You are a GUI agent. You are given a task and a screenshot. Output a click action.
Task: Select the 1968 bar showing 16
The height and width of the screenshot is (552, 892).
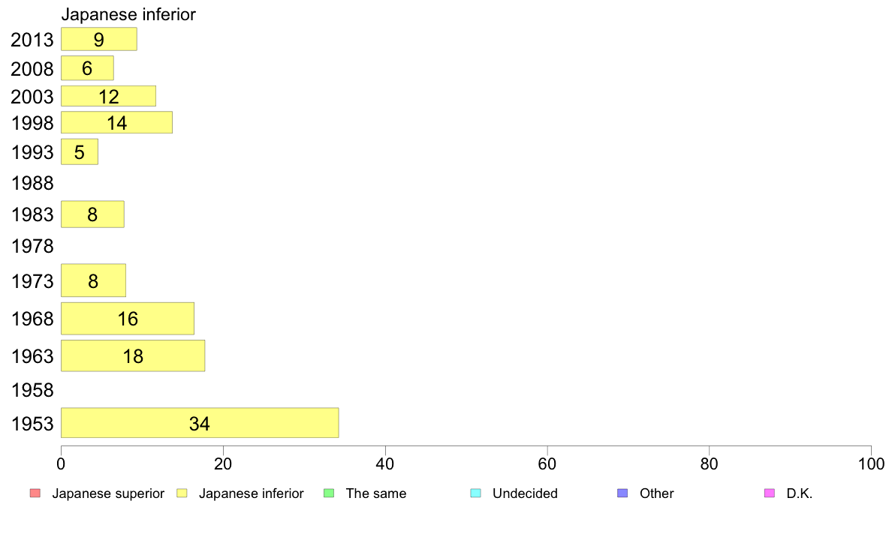pyautogui.click(x=128, y=318)
